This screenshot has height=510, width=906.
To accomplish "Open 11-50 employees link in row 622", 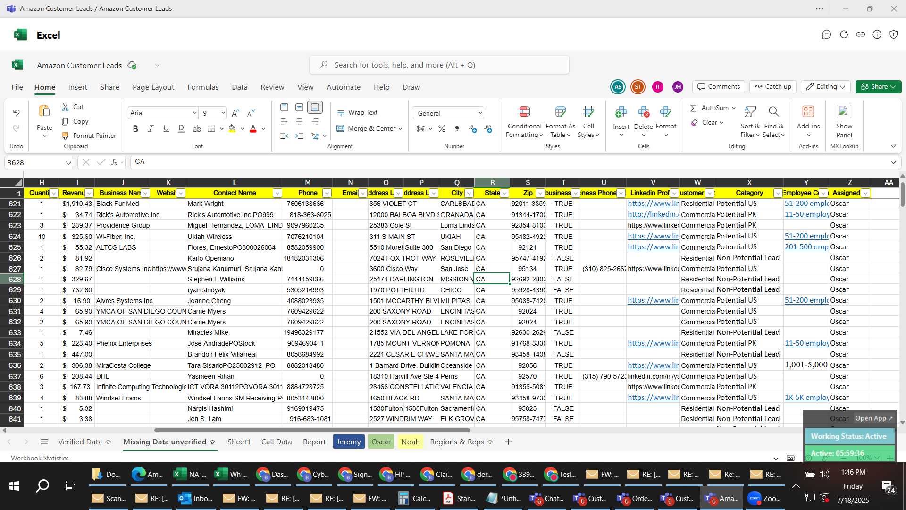I will (806, 214).
